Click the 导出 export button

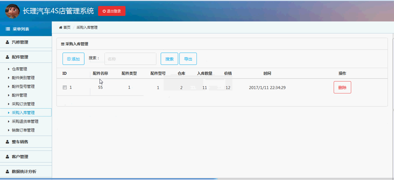point(188,59)
